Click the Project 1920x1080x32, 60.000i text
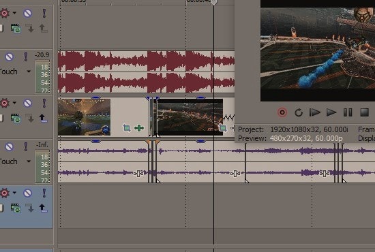 pyautogui.click(x=293, y=129)
